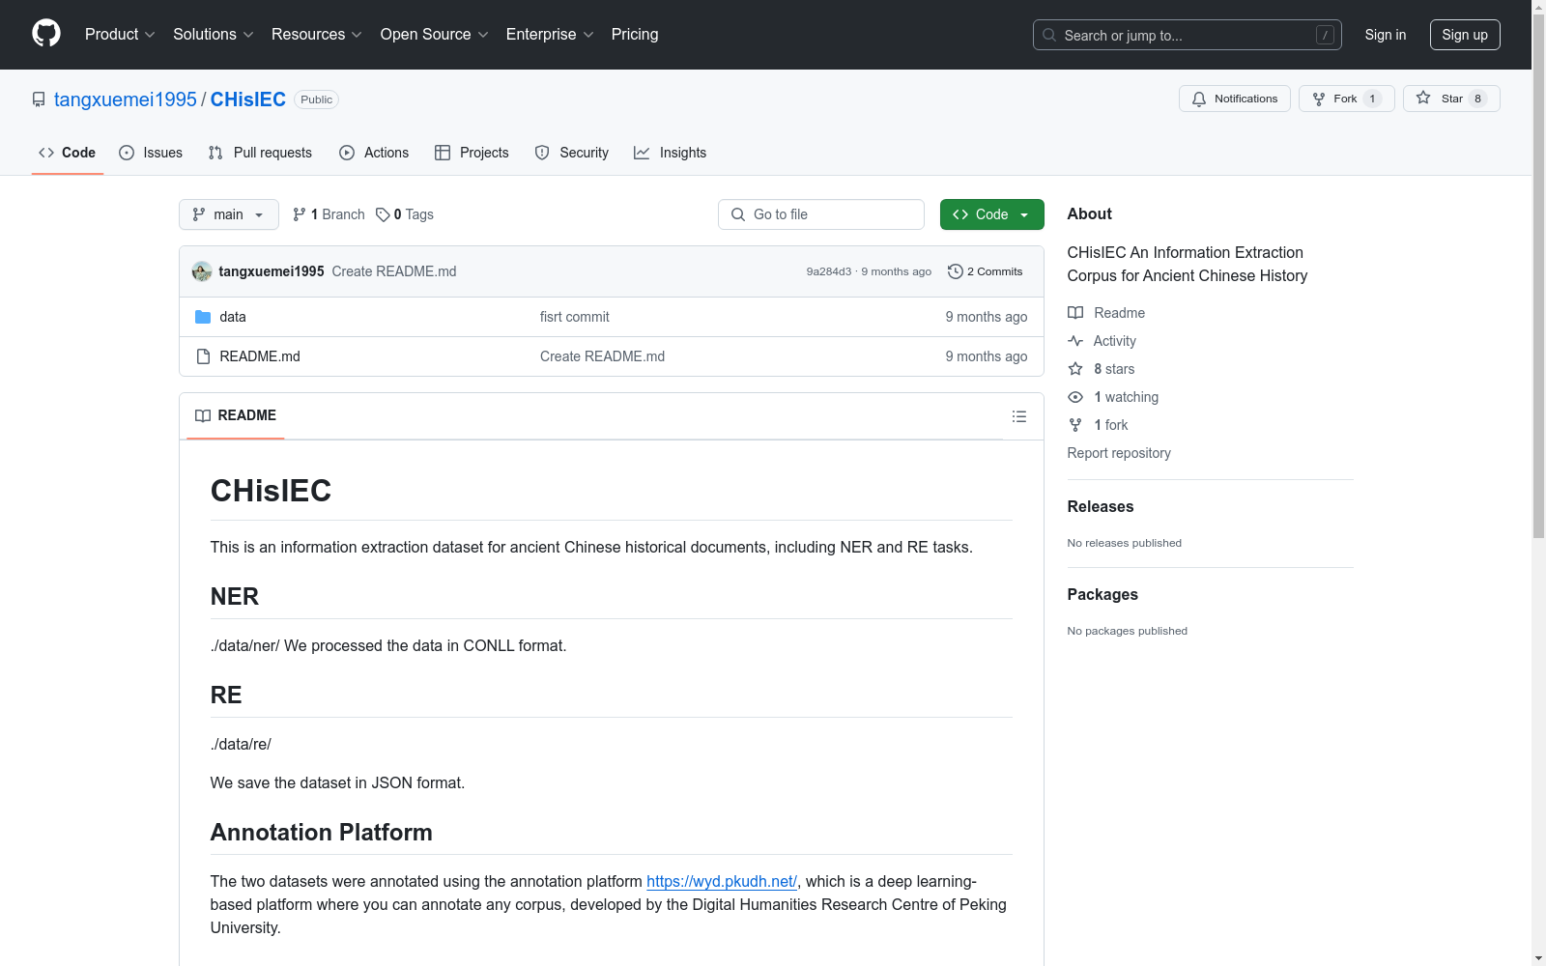
Task: Open the GitHub home logo
Action: pyautogui.click(x=46, y=34)
